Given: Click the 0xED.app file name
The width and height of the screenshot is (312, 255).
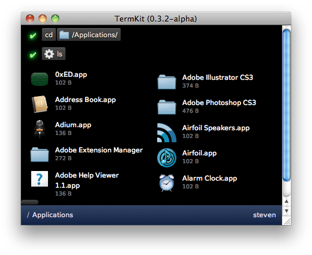Looking at the screenshot, I should point(71,74).
